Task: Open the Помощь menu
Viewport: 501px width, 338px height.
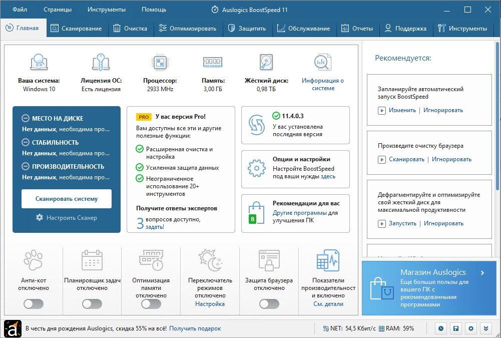Action: (x=154, y=10)
